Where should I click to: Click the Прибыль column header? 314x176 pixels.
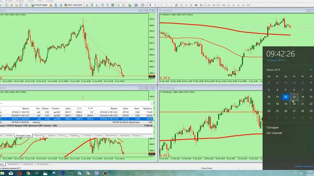147,109
